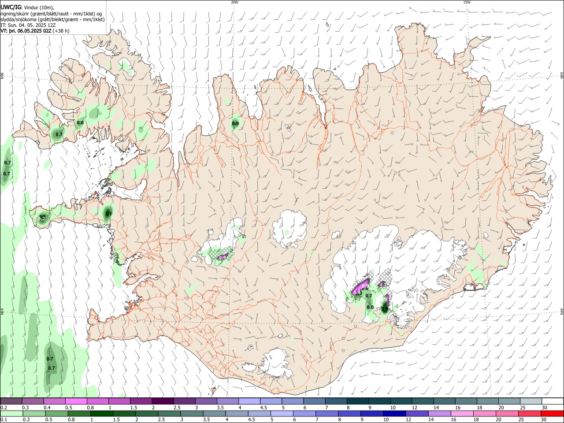This screenshot has height=423, width=564.
Task: Click the 0.2 label starting the snow scale
Action: coord(4,408)
